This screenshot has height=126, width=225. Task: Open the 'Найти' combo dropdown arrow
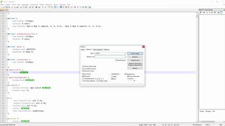tap(125, 53)
